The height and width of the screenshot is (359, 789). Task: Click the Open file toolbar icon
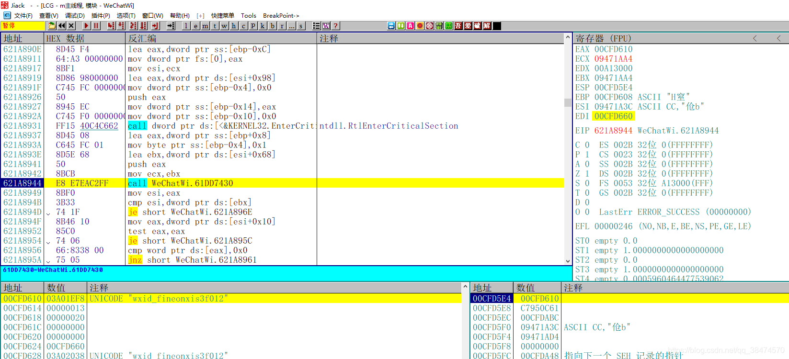52,26
